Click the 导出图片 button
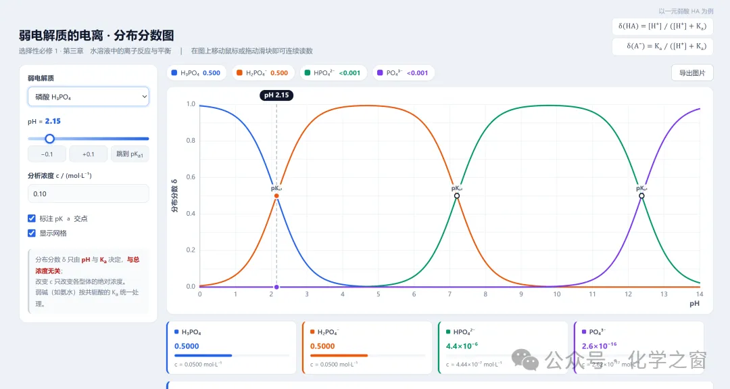 692,72
